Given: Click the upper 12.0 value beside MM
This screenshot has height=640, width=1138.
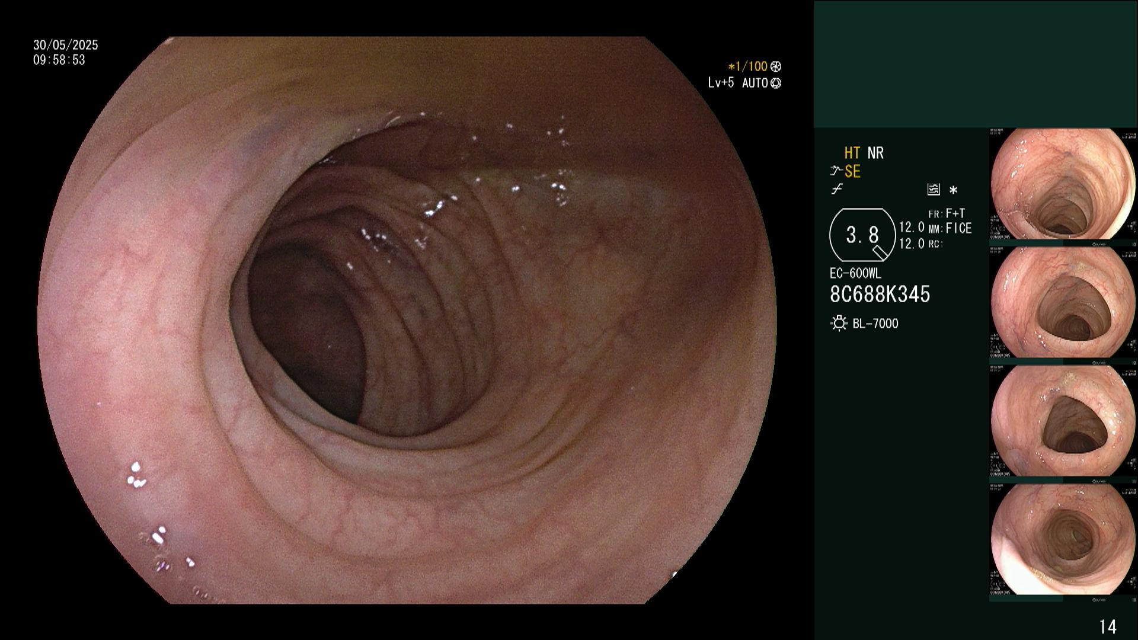Looking at the screenshot, I should [912, 227].
